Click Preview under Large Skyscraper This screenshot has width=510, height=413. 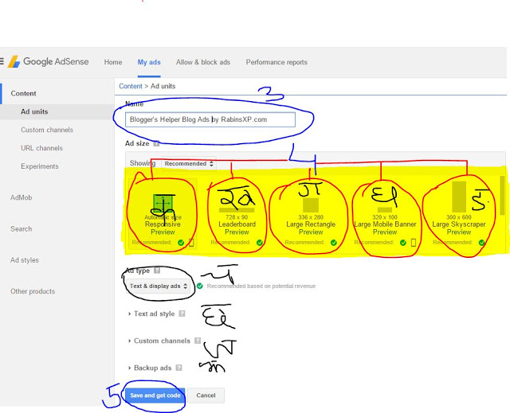[x=459, y=232]
